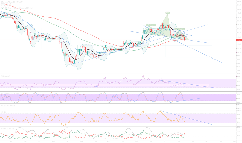Viewport: 242px width, 143px height.
Task: Select the MA (21, close) indicator label
Action: (x=6, y=6)
